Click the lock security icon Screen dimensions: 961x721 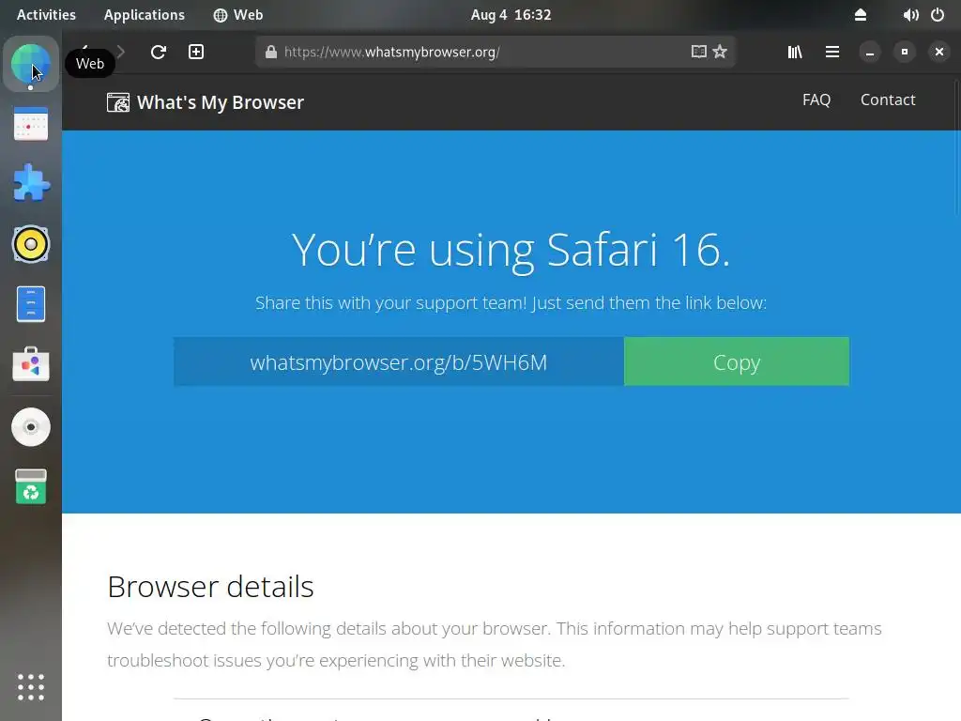[271, 53]
